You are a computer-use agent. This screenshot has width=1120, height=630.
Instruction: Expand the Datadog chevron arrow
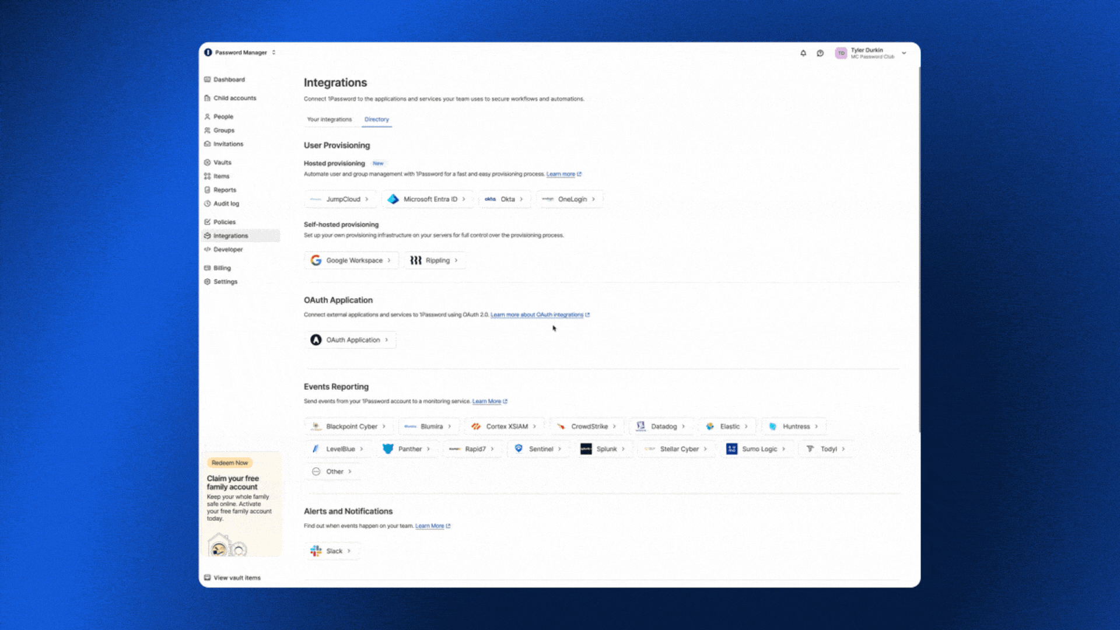[683, 426]
